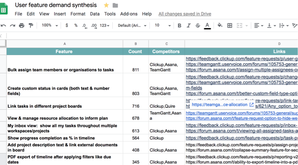Select column B header
The height and width of the screenshot is (165, 298).
136,44
